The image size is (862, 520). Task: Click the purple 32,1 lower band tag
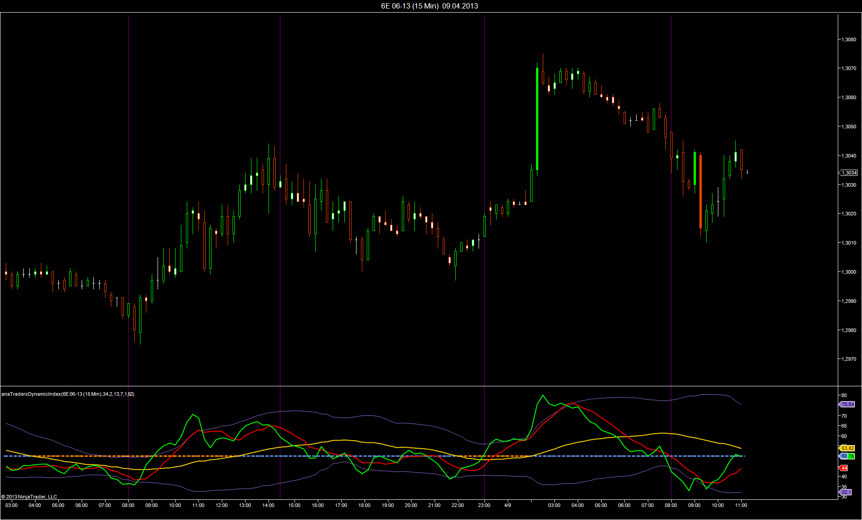tap(846, 492)
